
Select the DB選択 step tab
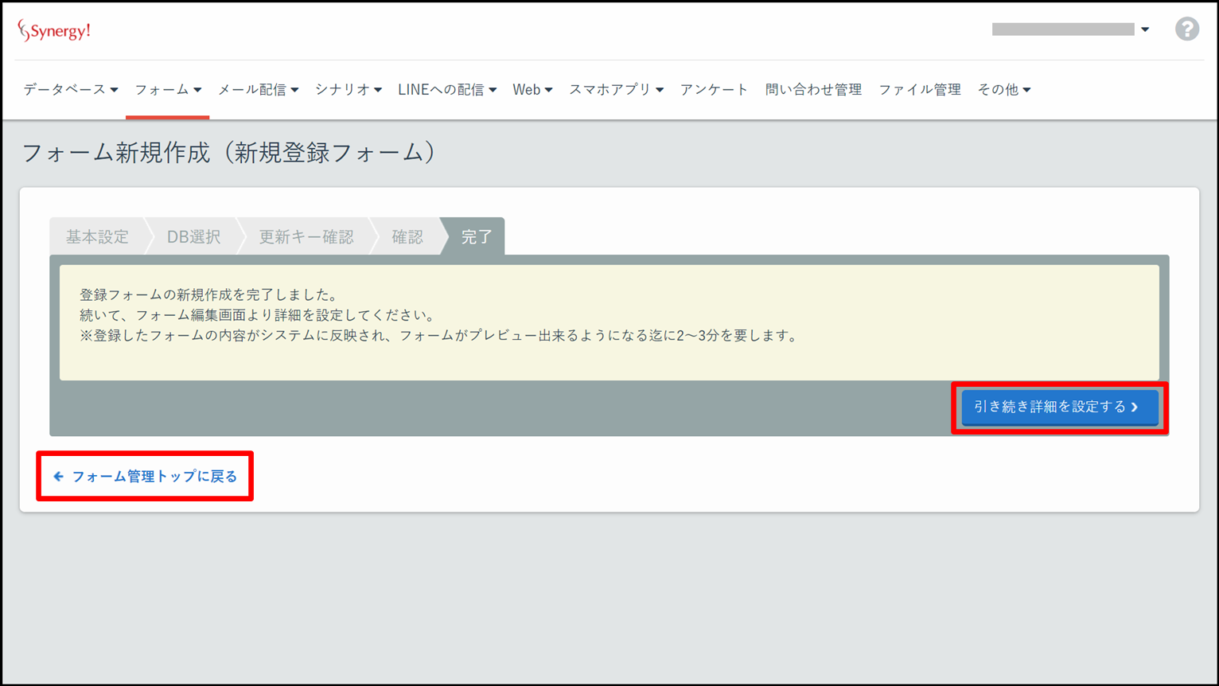(193, 237)
